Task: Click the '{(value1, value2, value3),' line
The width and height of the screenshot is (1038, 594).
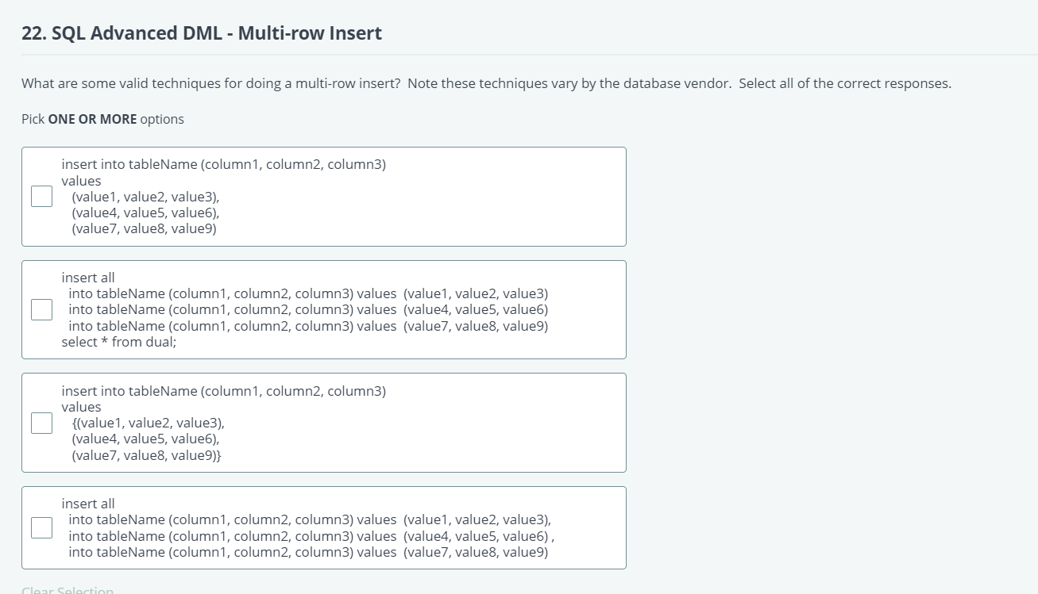Action: pos(148,423)
